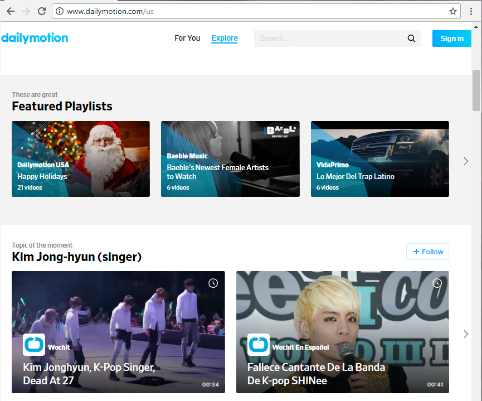Select the Explore tab

(225, 38)
